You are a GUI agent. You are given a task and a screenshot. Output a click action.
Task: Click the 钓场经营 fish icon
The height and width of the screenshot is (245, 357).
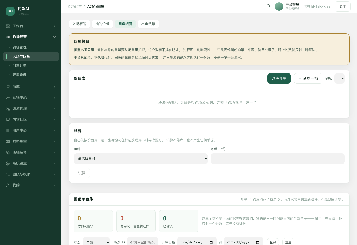8,37
